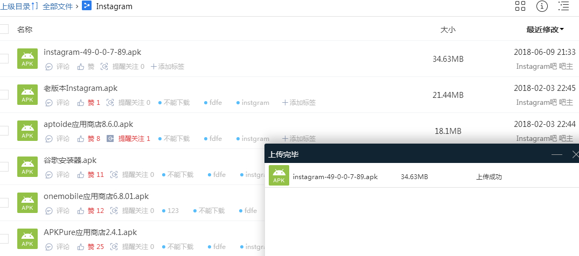579x256 pixels.
Task: Sort by the 大小 column header
Action: (448, 30)
